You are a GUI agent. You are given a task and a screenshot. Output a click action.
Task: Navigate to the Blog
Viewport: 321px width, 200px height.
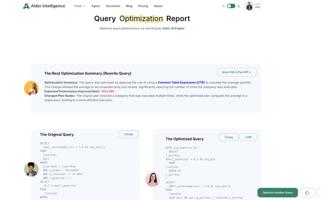point(129,6)
